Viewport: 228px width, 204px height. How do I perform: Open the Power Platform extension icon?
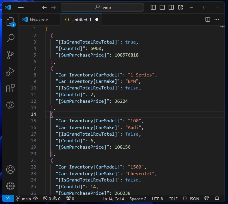[x=10, y=105]
